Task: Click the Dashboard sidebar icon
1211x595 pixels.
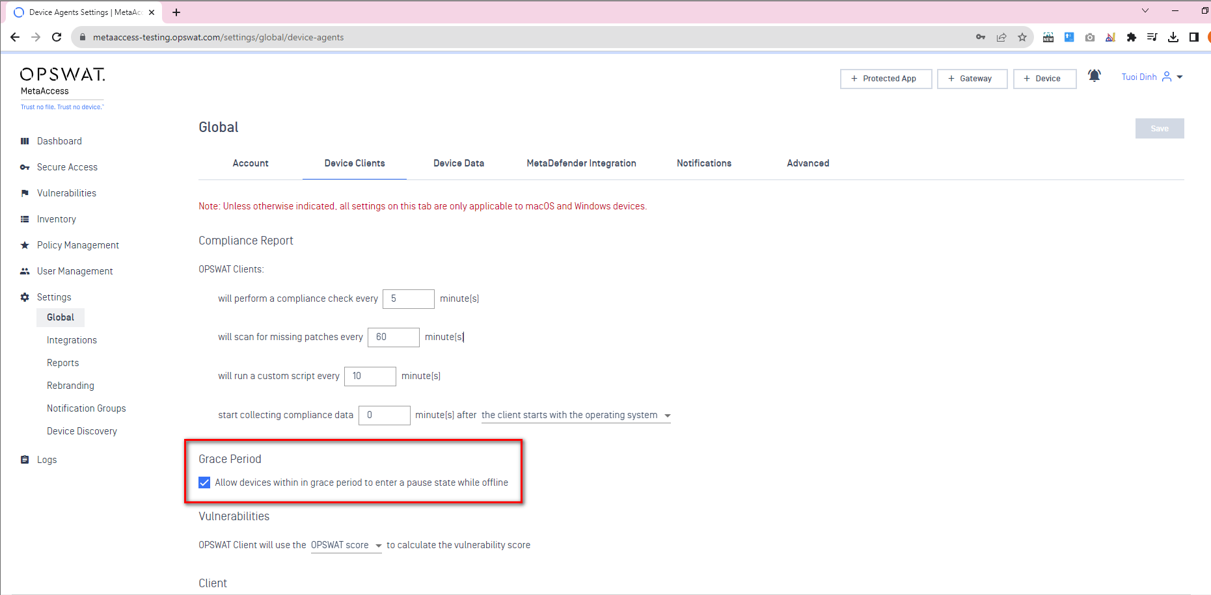Action: (x=25, y=141)
